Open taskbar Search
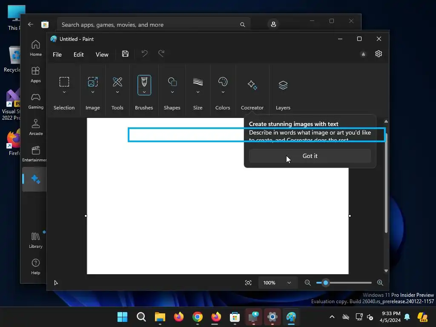 [x=141, y=317]
